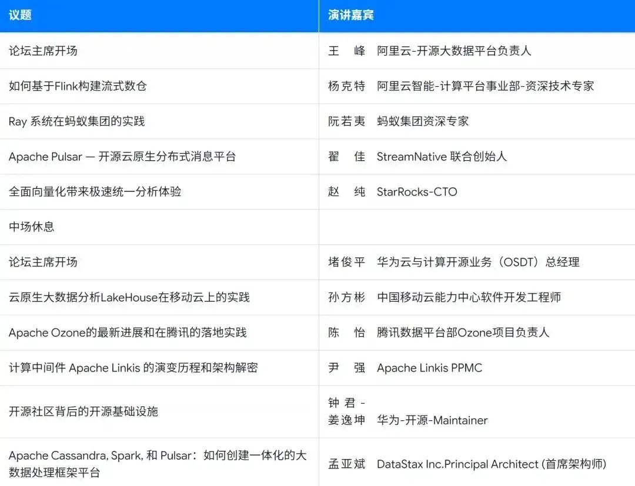
Task: Select topic 计算中间件 Apache Linkis 的演变历程和架构解密
Action: click(133, 367)
